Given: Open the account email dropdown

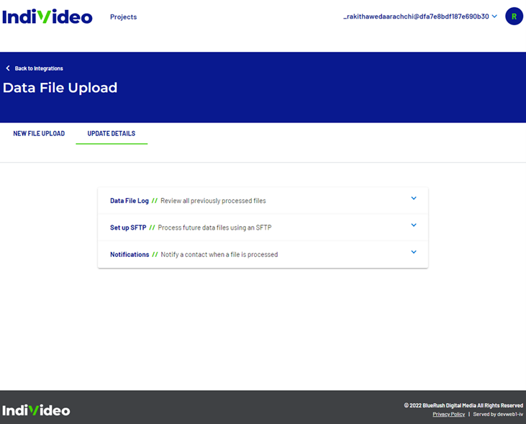Looking at the screenshot, I should point(420,17).
